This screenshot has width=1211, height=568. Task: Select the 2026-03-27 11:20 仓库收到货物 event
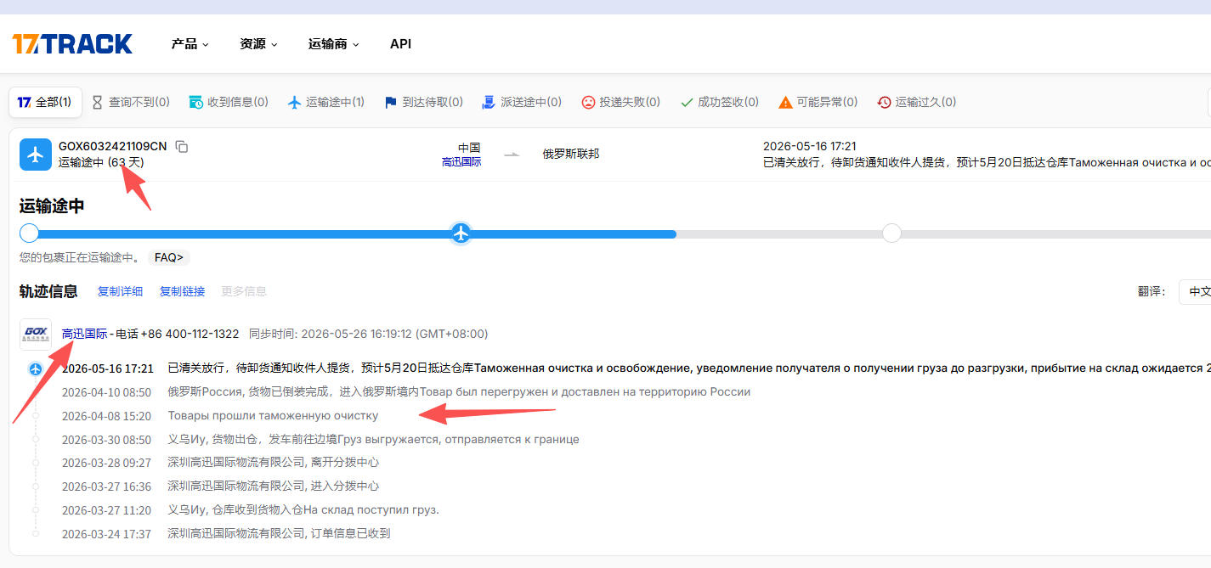coord(251,510)
